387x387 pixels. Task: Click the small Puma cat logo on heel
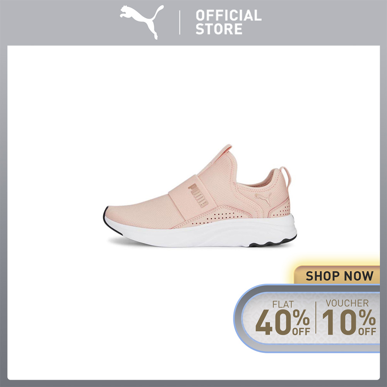tap(263, 199)
